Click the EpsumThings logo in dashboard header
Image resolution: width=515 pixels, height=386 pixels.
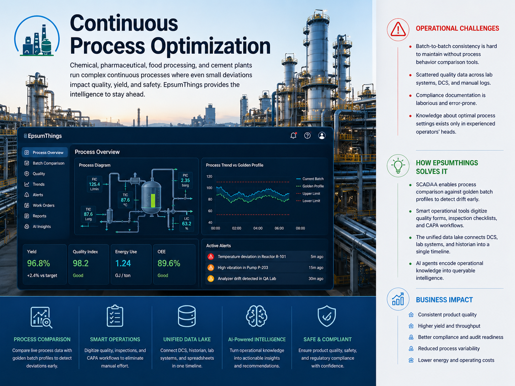[x=43, y=136]
